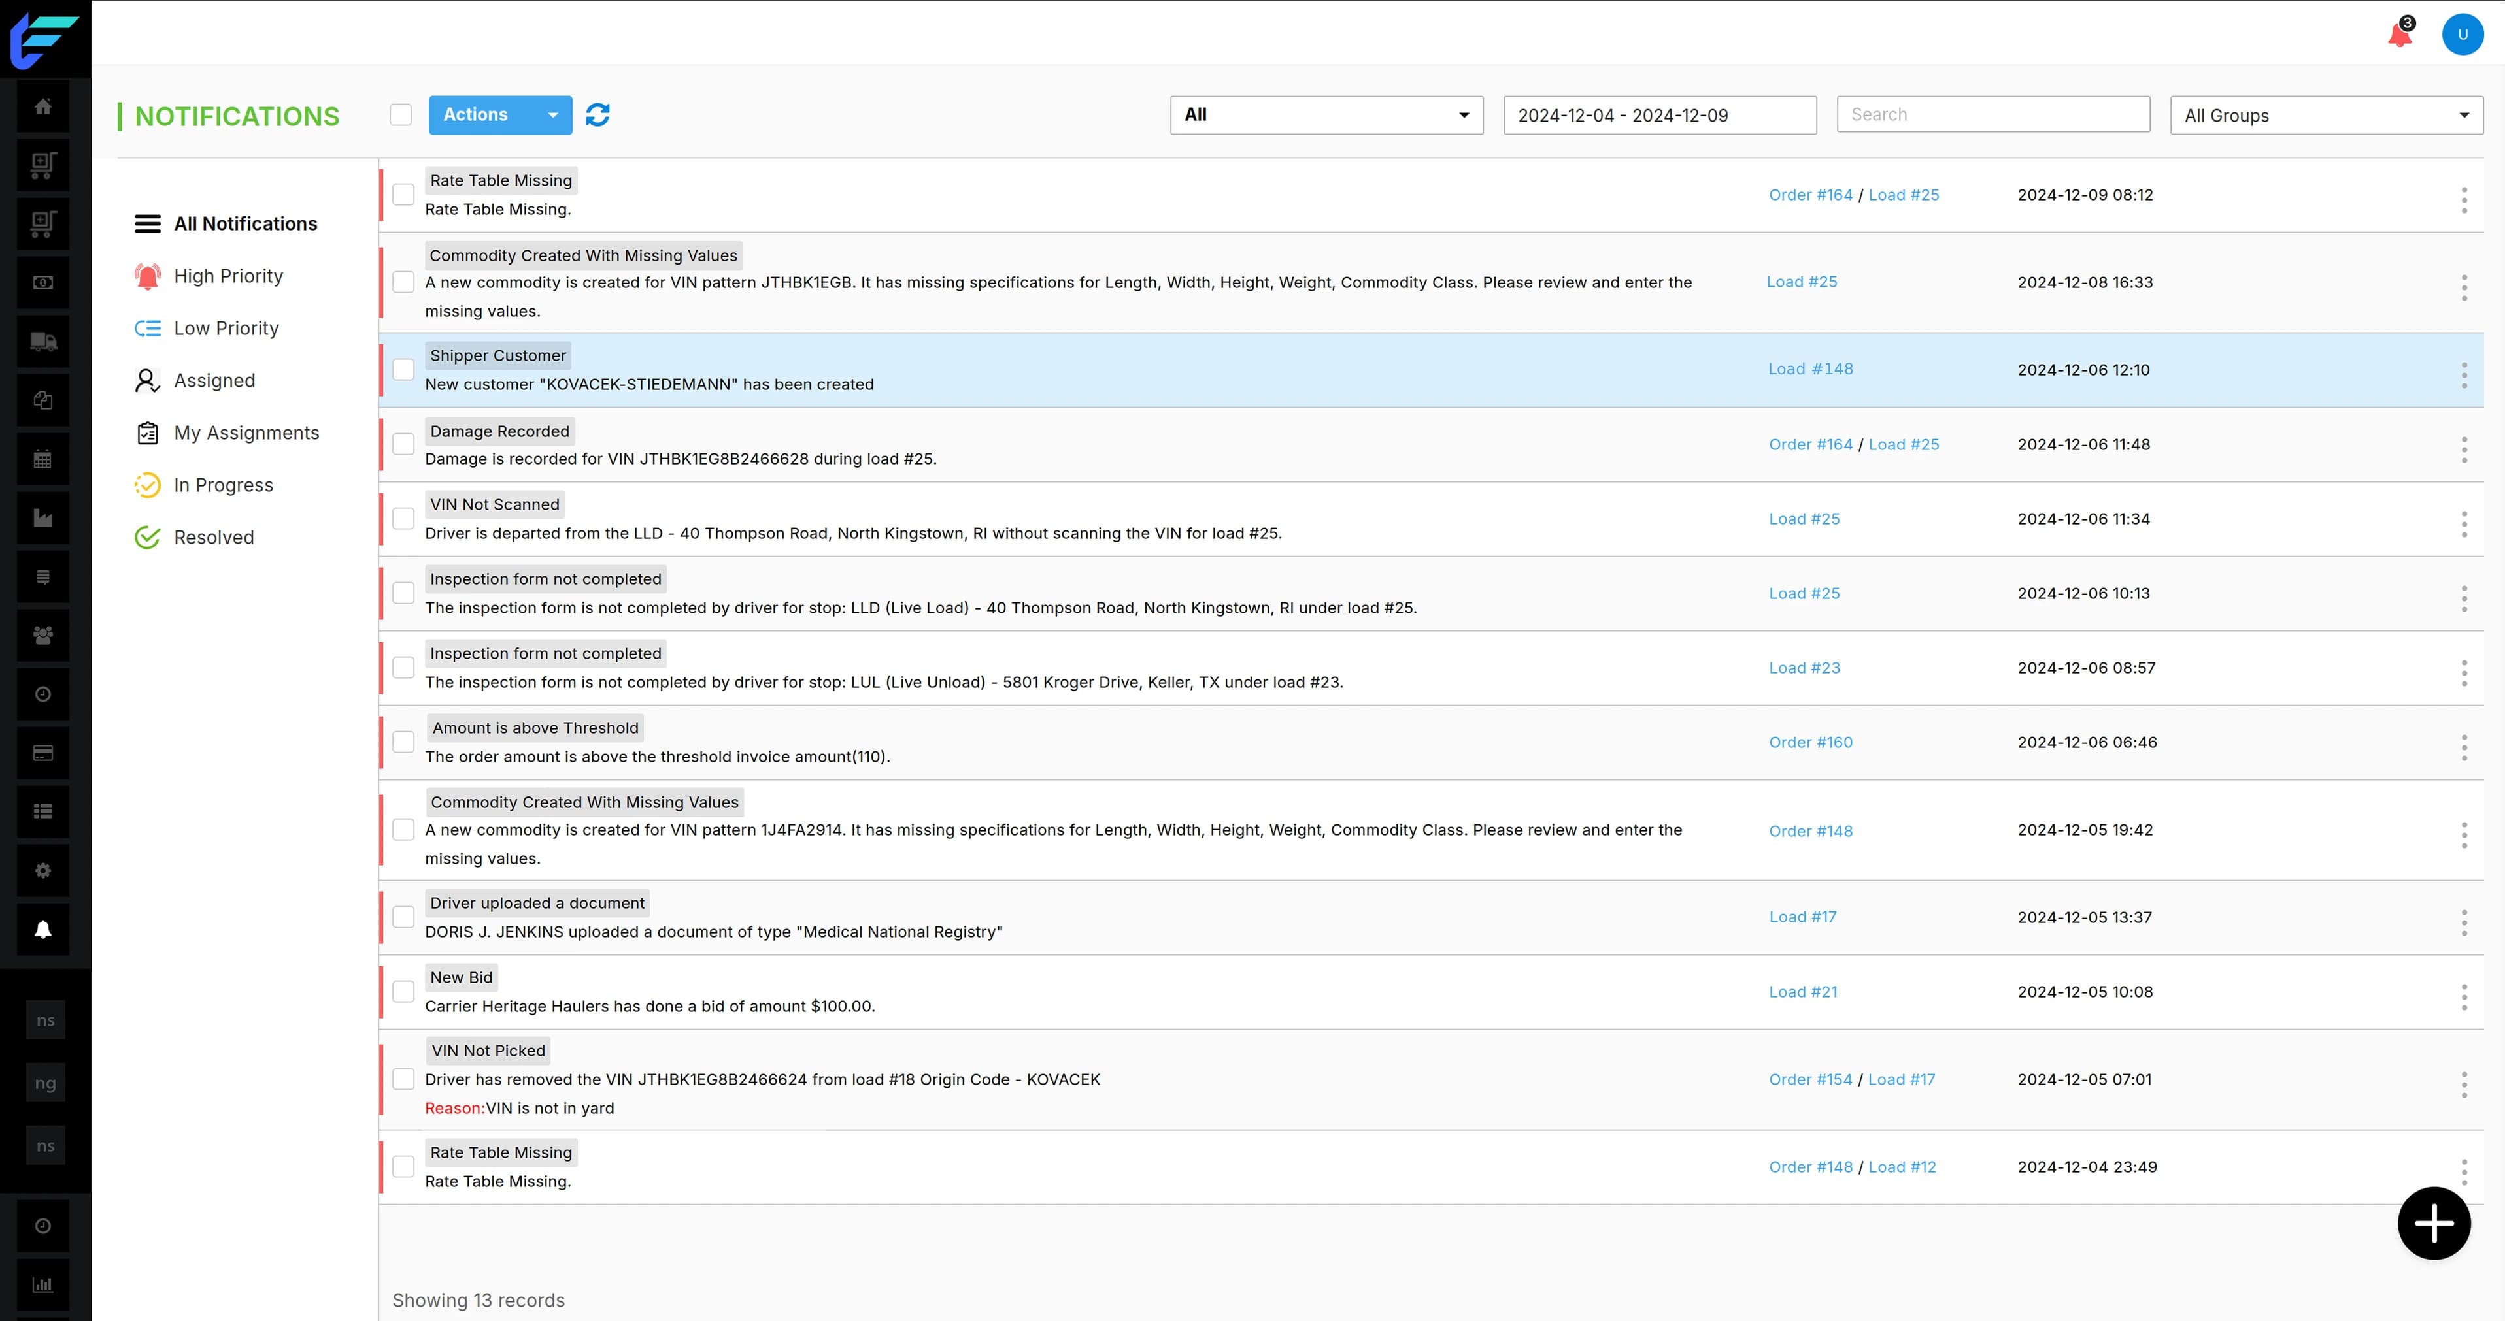The image size is (2505, 1321).
Task: Check the New Bid notification checkbox
Action: (x=403, y=992)
